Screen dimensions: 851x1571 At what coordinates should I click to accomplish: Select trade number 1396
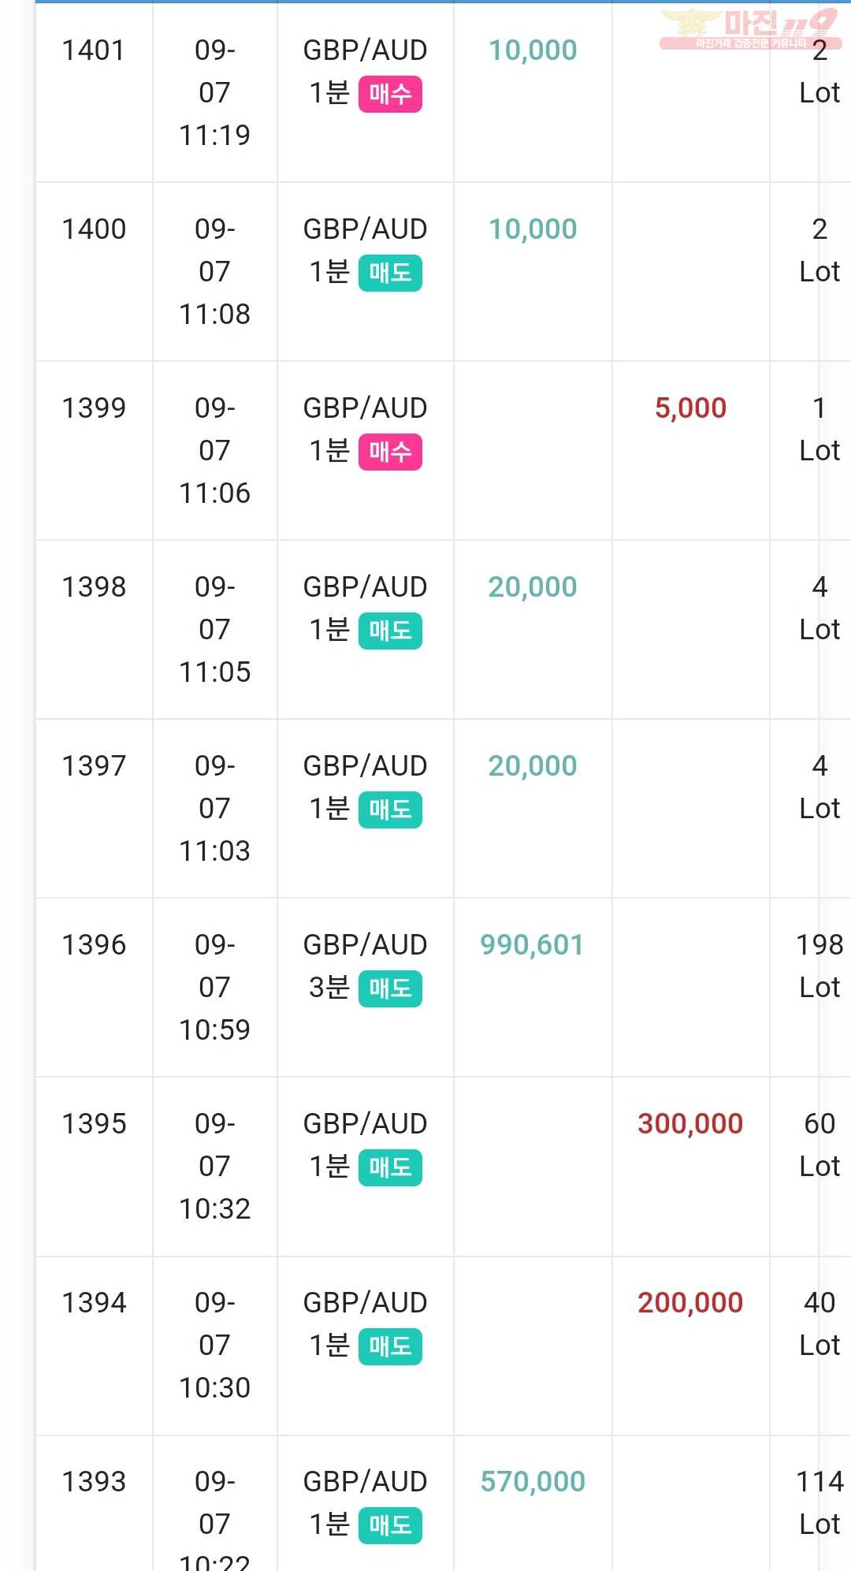click(x=94, y=945)
